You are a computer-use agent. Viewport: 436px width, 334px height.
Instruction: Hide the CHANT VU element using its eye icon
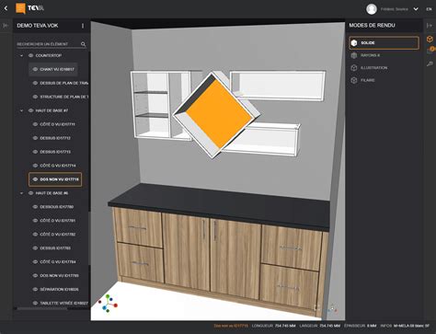pyautogui.click(x=35, y=69)
